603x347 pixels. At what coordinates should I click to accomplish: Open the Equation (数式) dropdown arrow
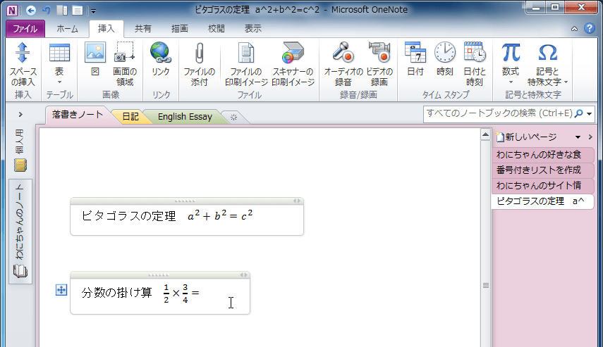(x=511, y=82)
